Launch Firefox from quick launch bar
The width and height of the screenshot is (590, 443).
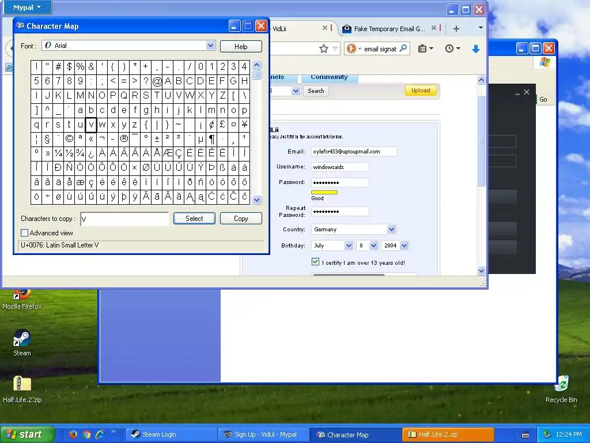(73, 435)
